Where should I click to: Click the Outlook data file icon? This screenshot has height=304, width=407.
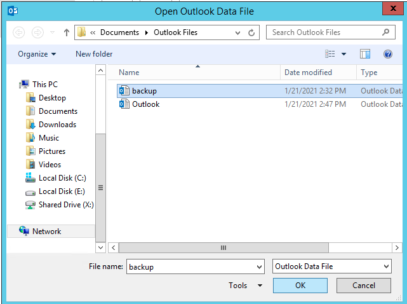(x=124, y=104)
